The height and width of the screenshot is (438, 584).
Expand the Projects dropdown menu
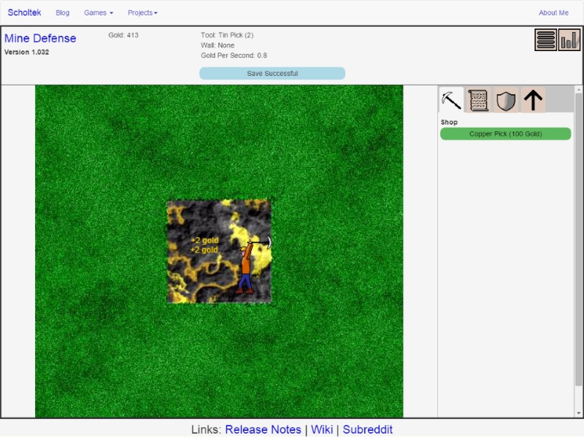(142, 13)
